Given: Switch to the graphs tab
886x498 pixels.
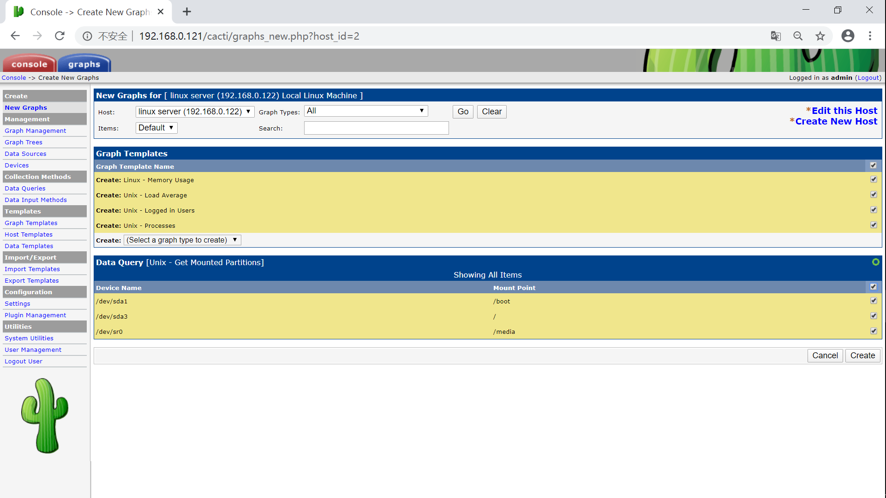Looking at the screenshot, I should point(84,64).
